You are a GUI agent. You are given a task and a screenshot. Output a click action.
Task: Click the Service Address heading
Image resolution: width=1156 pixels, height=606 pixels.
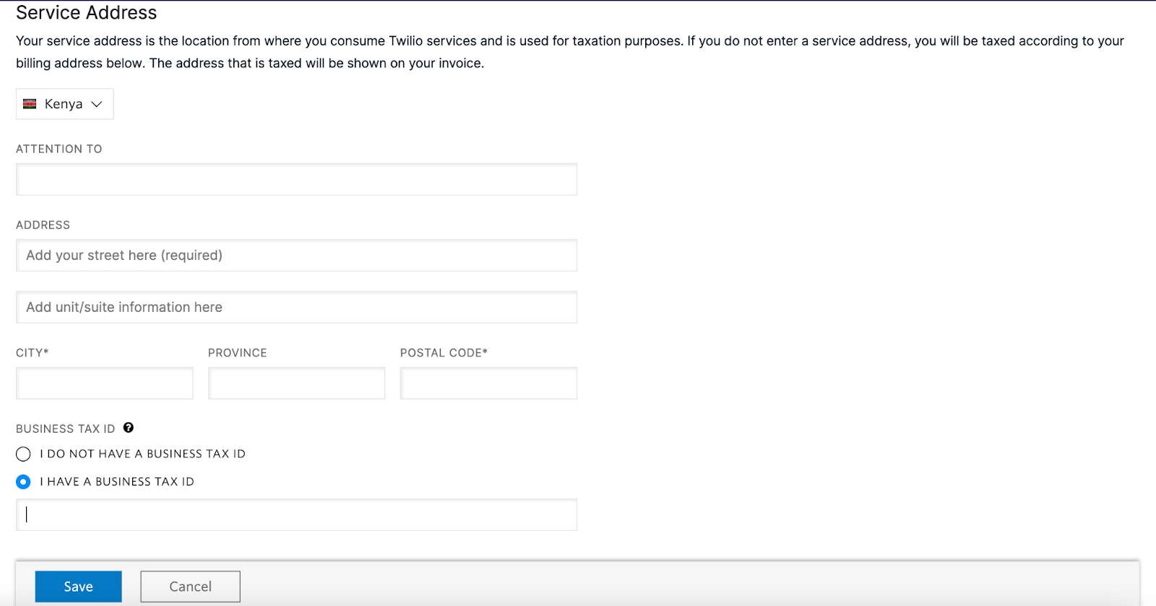click(87, 13)
